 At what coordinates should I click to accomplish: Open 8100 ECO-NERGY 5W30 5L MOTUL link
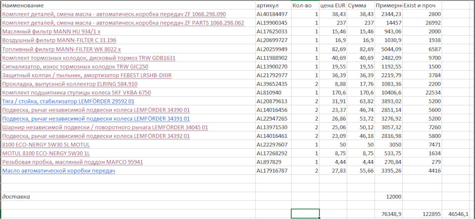point(46,144)
